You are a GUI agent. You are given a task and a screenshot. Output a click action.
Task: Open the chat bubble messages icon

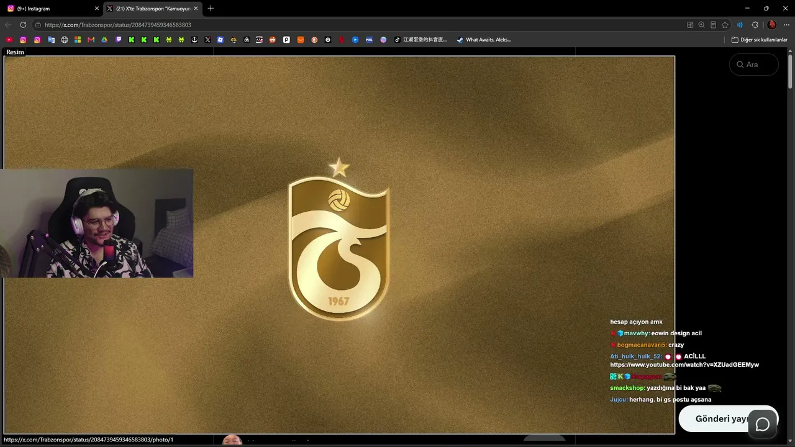coord(763,425)
